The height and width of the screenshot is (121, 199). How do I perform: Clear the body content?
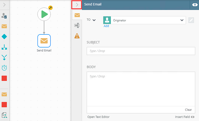[188, 110]
